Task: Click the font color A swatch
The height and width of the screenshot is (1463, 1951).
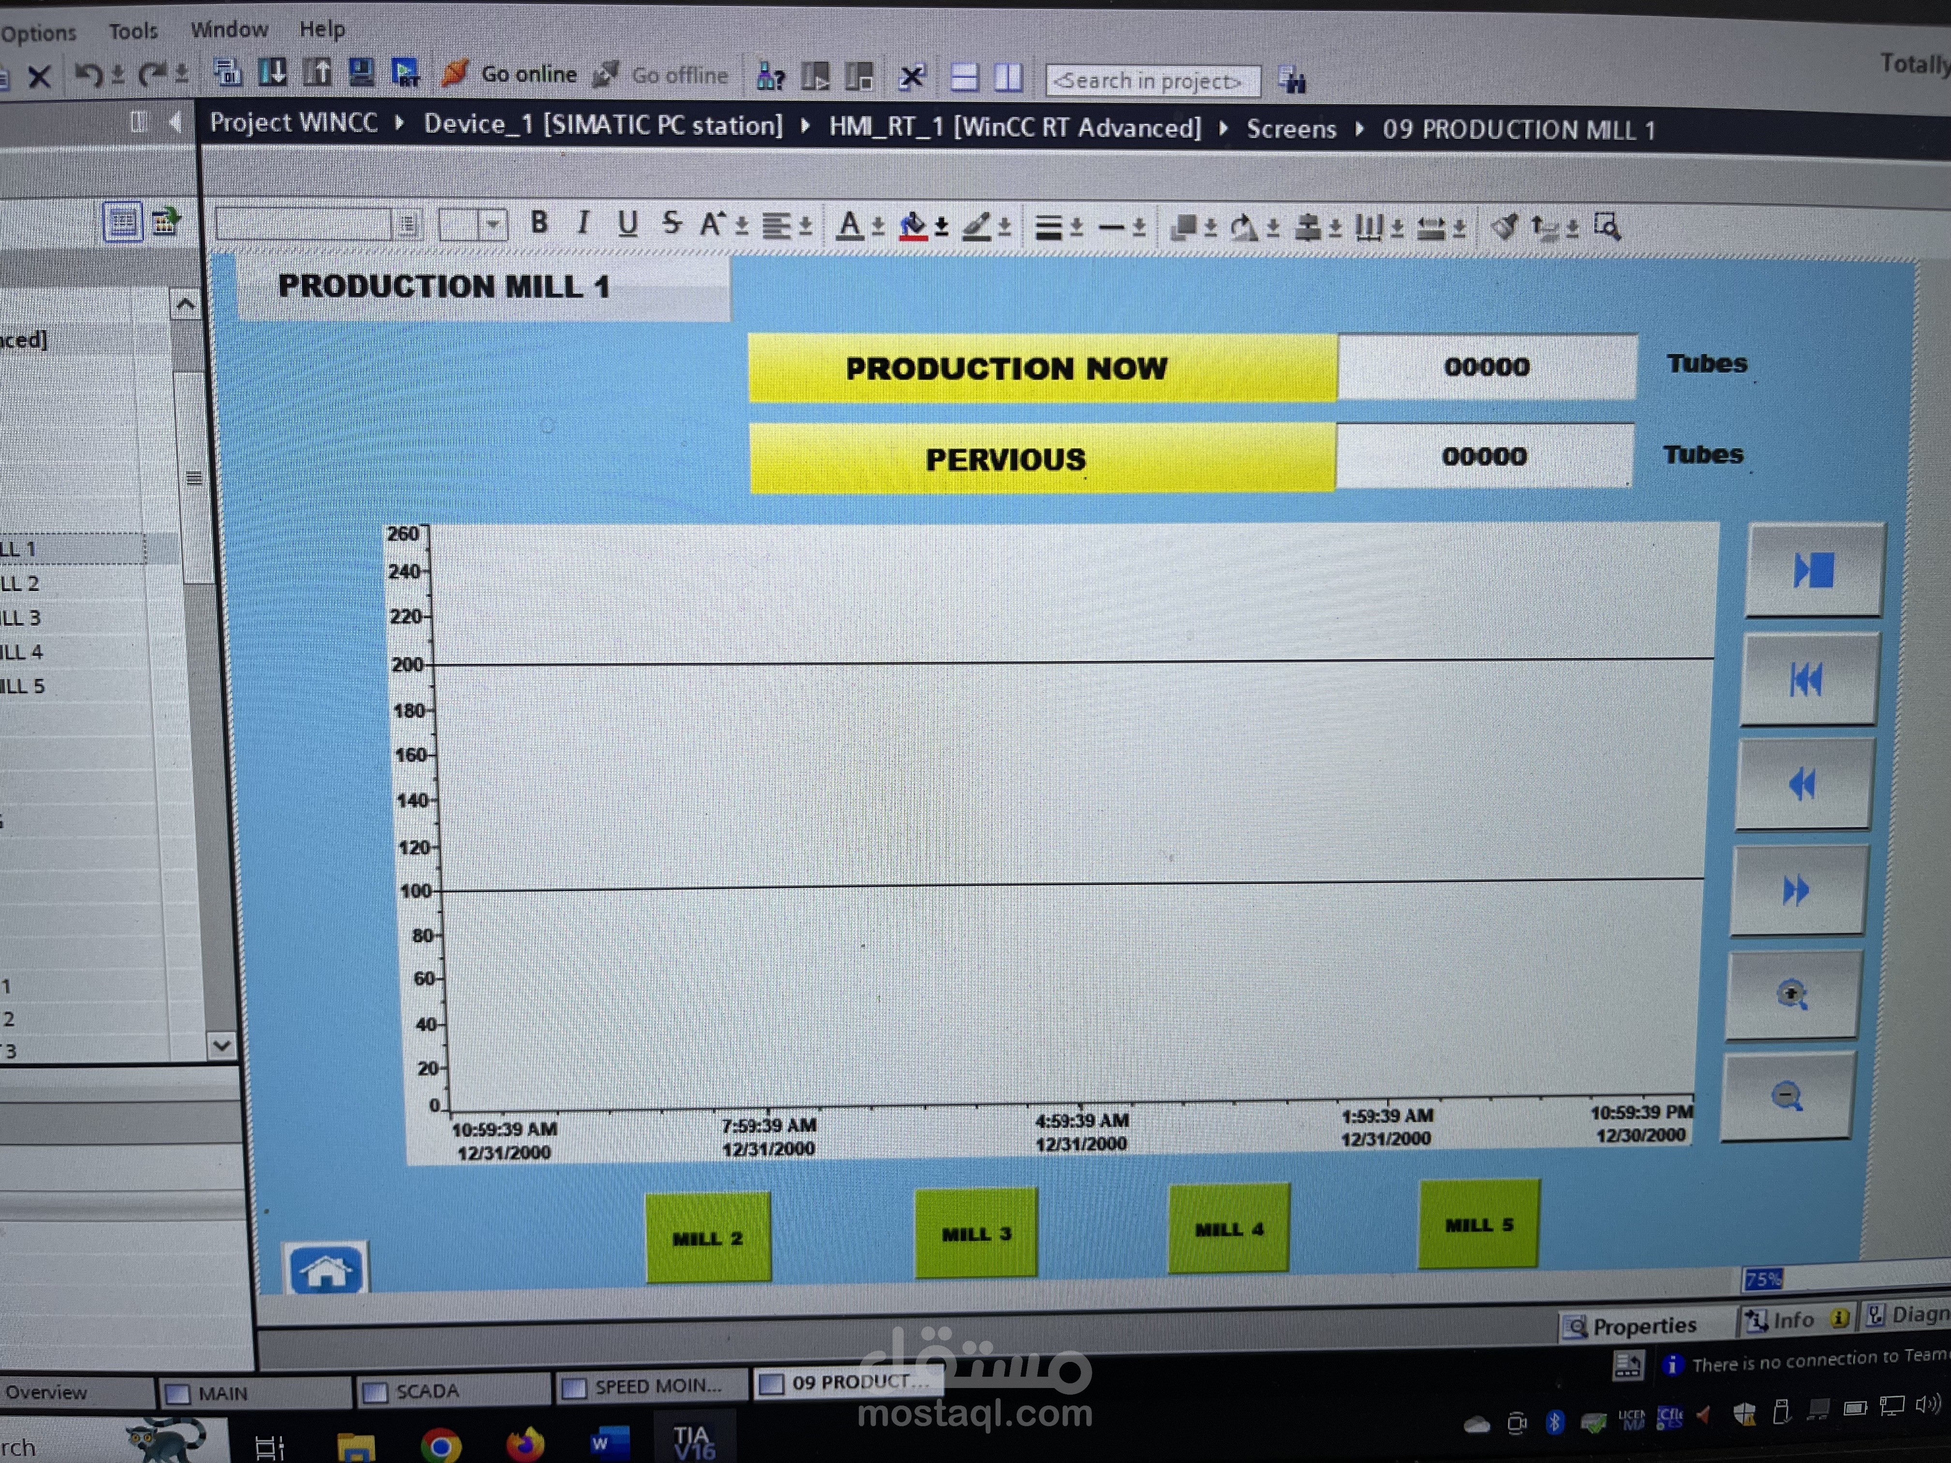Action: [850, 226]
